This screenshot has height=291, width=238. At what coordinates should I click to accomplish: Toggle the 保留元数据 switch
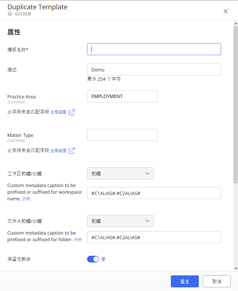93,259
